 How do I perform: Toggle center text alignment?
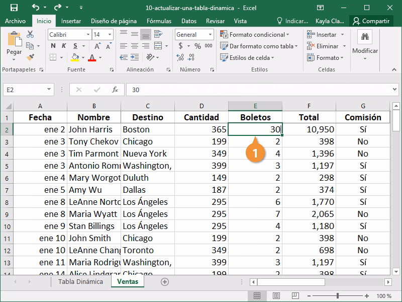click(135, 46)
